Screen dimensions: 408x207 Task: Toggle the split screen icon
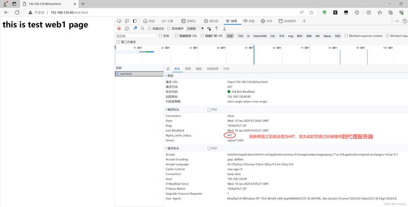369,12
